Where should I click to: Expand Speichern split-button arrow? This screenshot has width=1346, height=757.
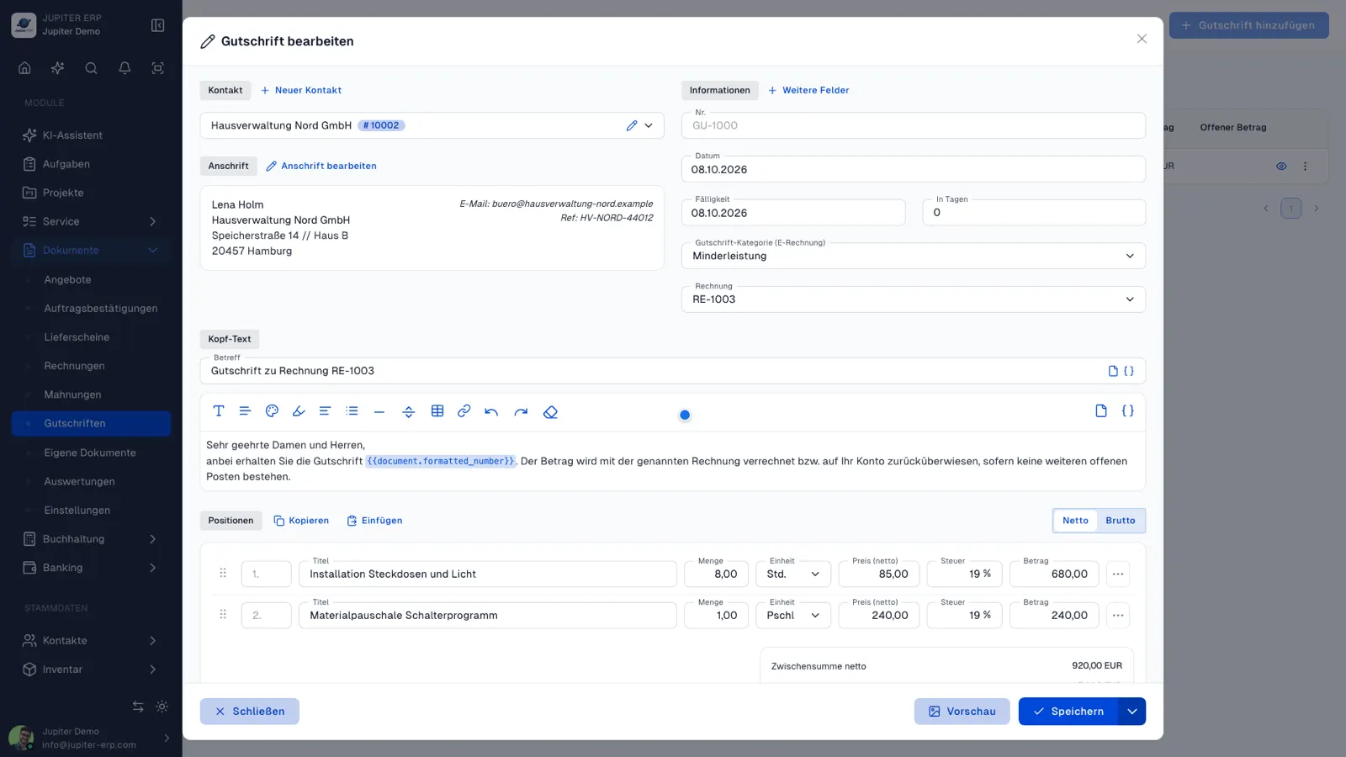point(1132,712)
